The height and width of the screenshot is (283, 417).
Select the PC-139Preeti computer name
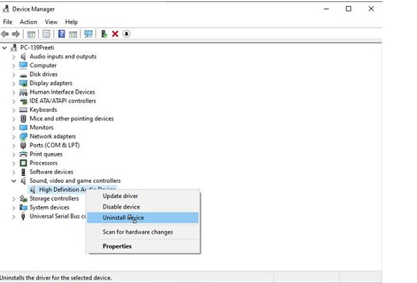(x=37, y=47)
